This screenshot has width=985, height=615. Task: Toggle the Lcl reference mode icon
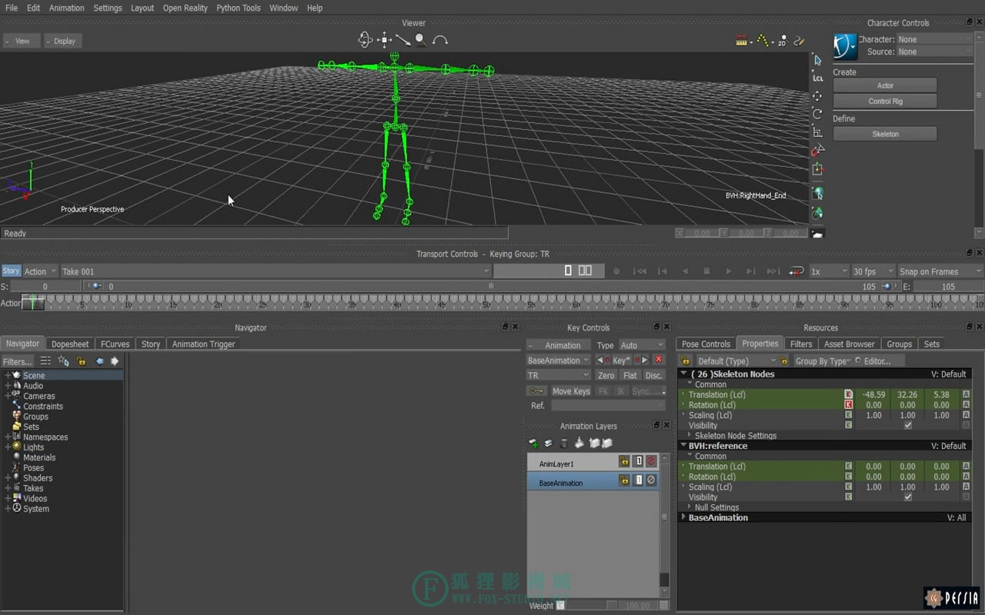[x=817, y=78]
